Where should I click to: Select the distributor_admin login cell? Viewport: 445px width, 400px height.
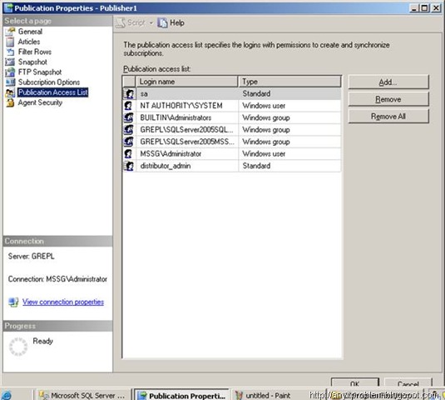(187, 166)
